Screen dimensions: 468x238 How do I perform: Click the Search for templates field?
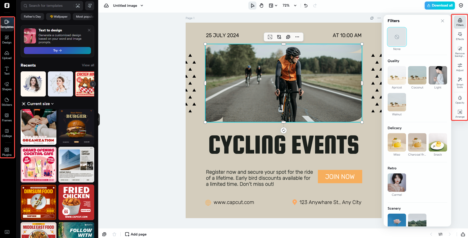point(52,6)
